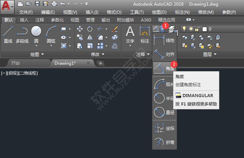This screenshot has height=158, width=244.
Task: Open the 文件(F) menu
Action: tap(26, 12)
